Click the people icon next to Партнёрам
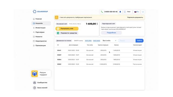Image resolution: width=173 pixels, height=97 pixels. click(34, 32)
